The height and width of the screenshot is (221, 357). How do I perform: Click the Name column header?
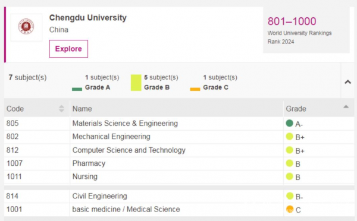(82, 109)
